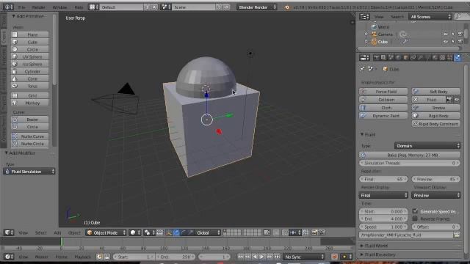Collapse the Add Modifier panel
Screen dimensions: 470x264
coord(6,153)
